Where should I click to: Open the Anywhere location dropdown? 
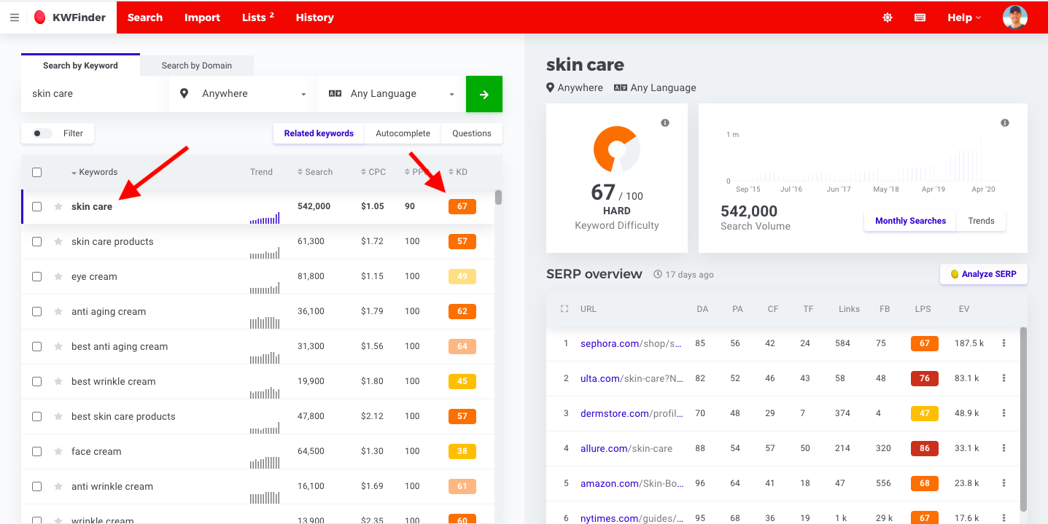coord(243,94)
